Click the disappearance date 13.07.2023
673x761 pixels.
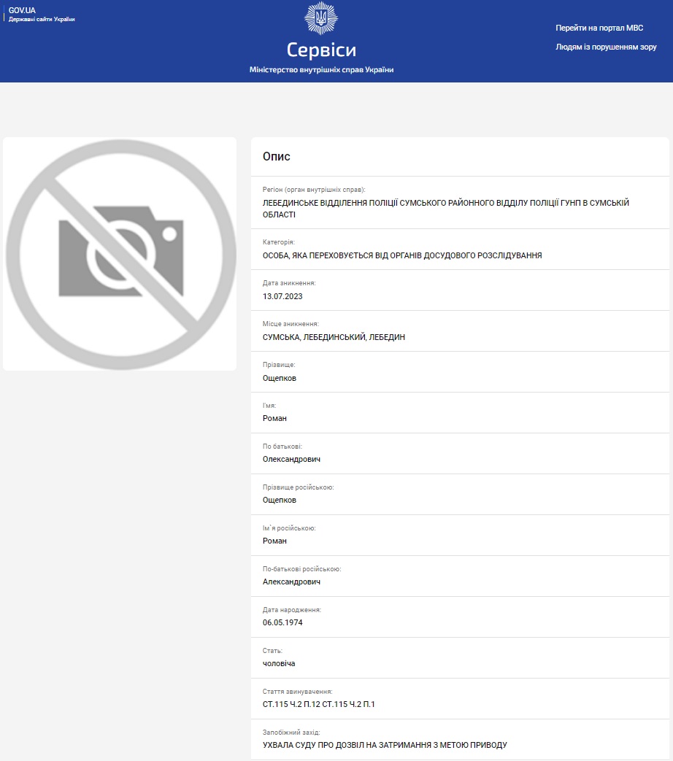282,296
